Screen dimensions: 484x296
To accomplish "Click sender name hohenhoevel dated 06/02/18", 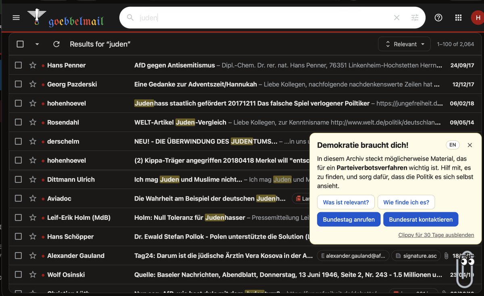I will point(67,103).
